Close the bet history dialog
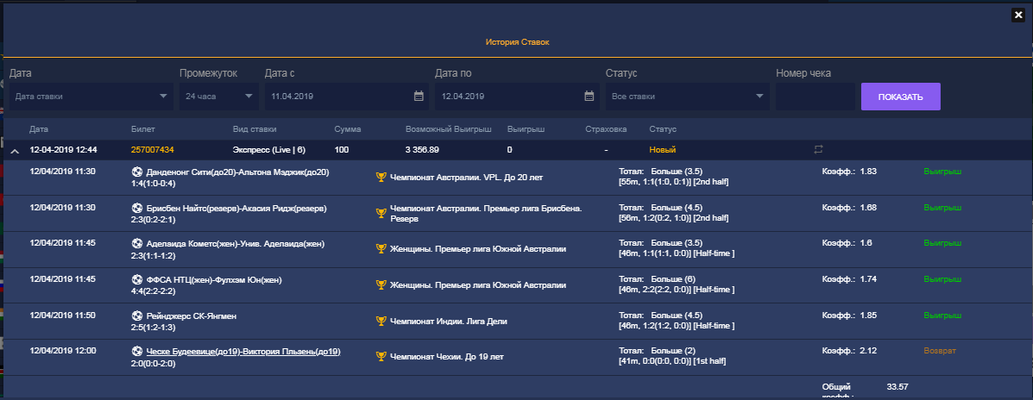Viewport: 1033px width, 400px height. pyautogui.click(x=1017, y=16)
